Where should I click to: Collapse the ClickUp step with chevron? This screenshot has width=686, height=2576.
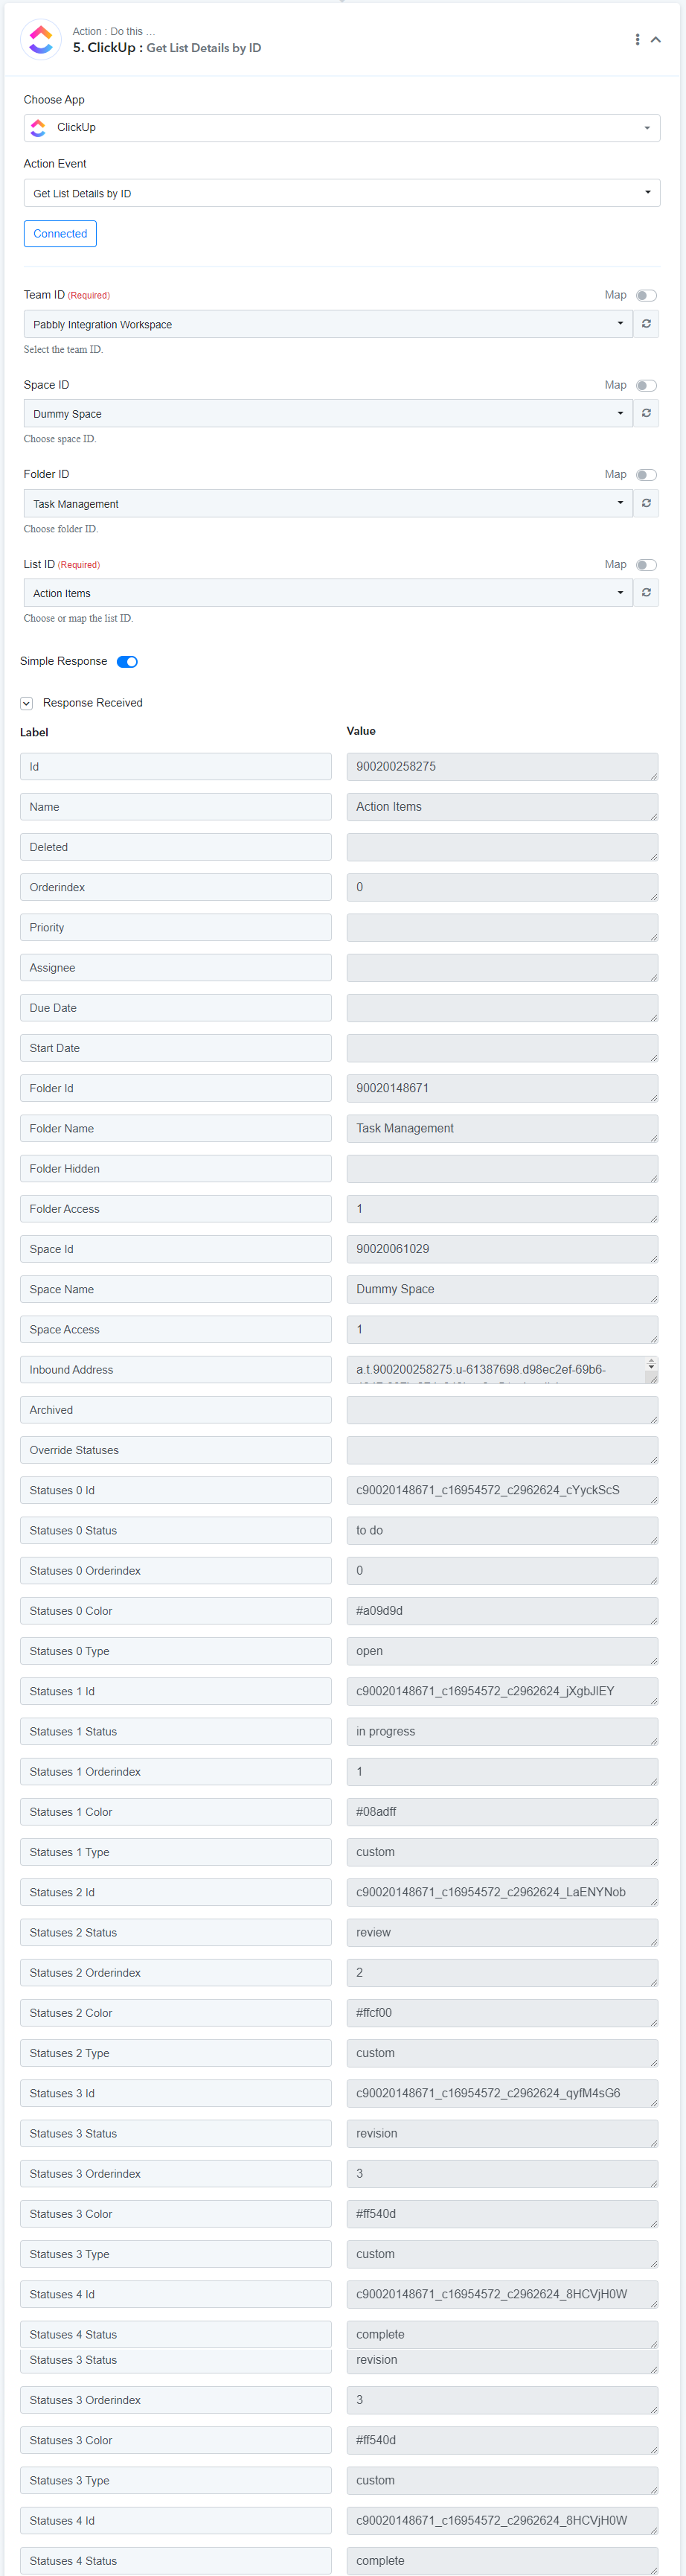[656, 40]
